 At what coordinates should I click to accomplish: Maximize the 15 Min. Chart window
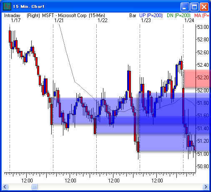194,7
